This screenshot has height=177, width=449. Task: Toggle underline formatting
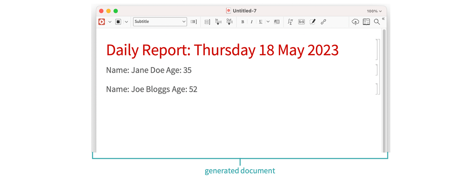point(260,22)
